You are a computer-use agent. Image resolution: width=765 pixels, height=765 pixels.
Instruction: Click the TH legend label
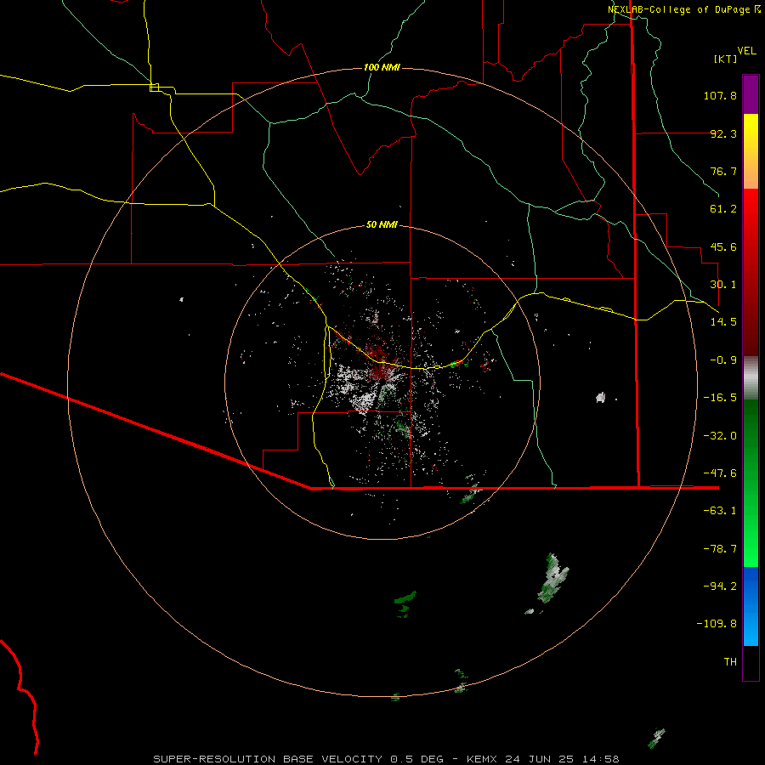tap(730, 661)
